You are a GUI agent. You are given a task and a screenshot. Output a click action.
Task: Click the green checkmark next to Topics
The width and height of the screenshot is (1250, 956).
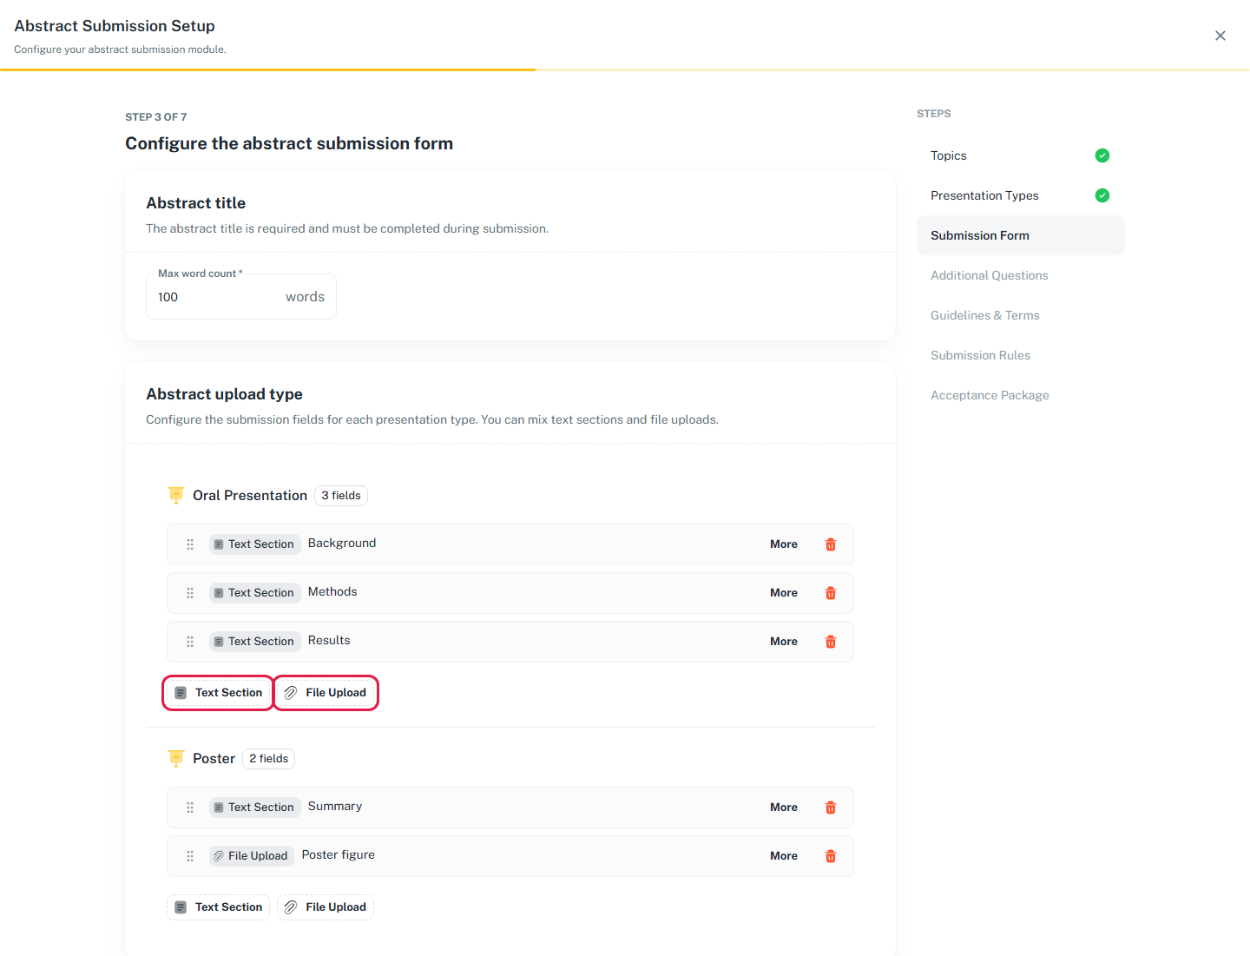point(1102,155)
